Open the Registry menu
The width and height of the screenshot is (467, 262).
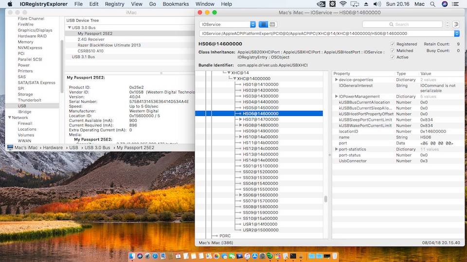click(x=114, y=4)
